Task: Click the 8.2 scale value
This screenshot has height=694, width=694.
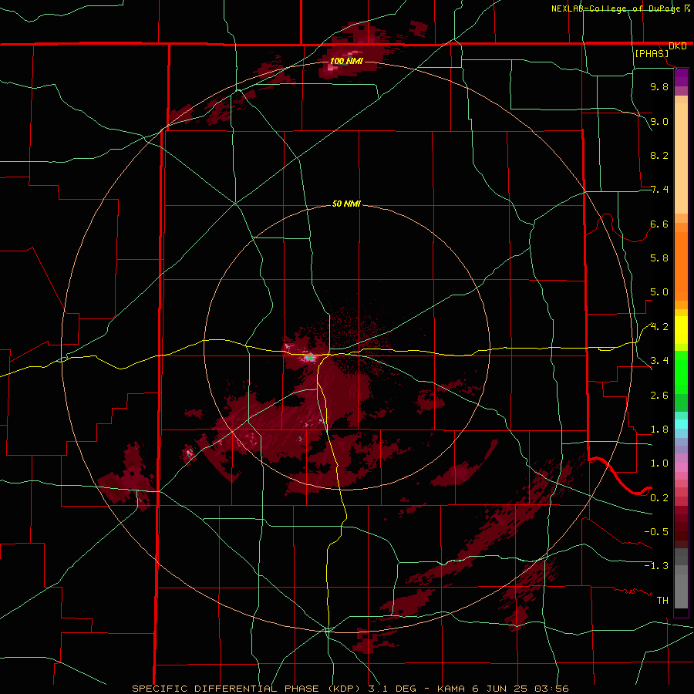Action: [x=659, y=155]
